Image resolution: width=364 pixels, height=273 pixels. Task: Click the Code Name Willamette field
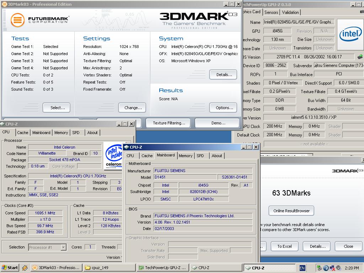[47, 153]
